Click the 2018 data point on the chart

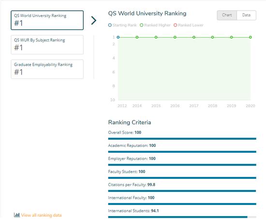[x=212, y=37]
